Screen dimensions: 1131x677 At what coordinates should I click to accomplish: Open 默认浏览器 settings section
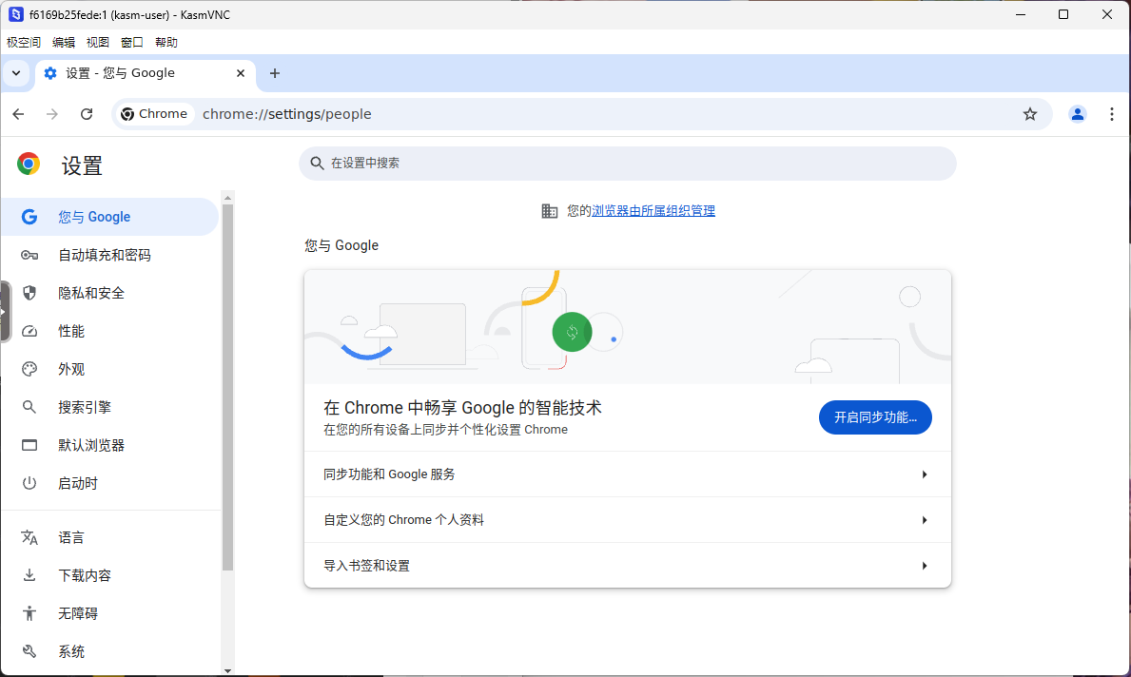[109, 446]
